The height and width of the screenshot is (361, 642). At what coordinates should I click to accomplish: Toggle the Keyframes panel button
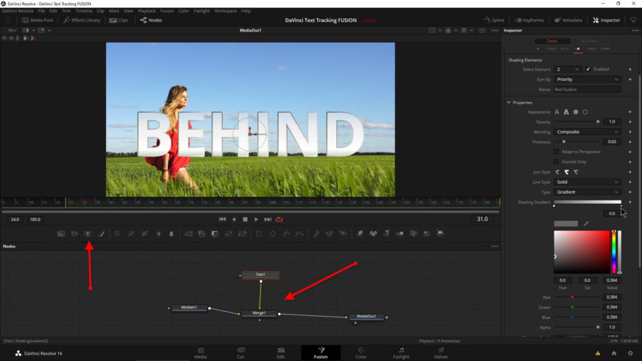coord(529,20)
